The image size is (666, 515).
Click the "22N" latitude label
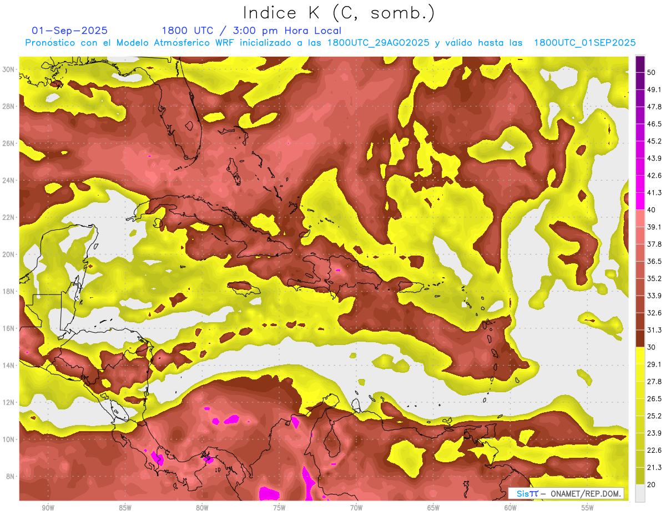click(9, 217)
